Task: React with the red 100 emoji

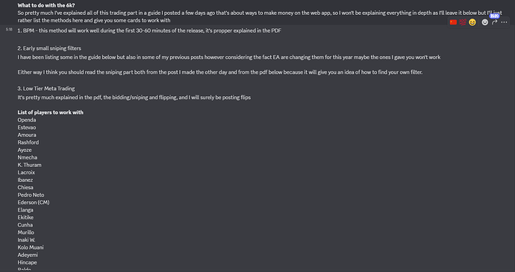Action: (463, 22)
